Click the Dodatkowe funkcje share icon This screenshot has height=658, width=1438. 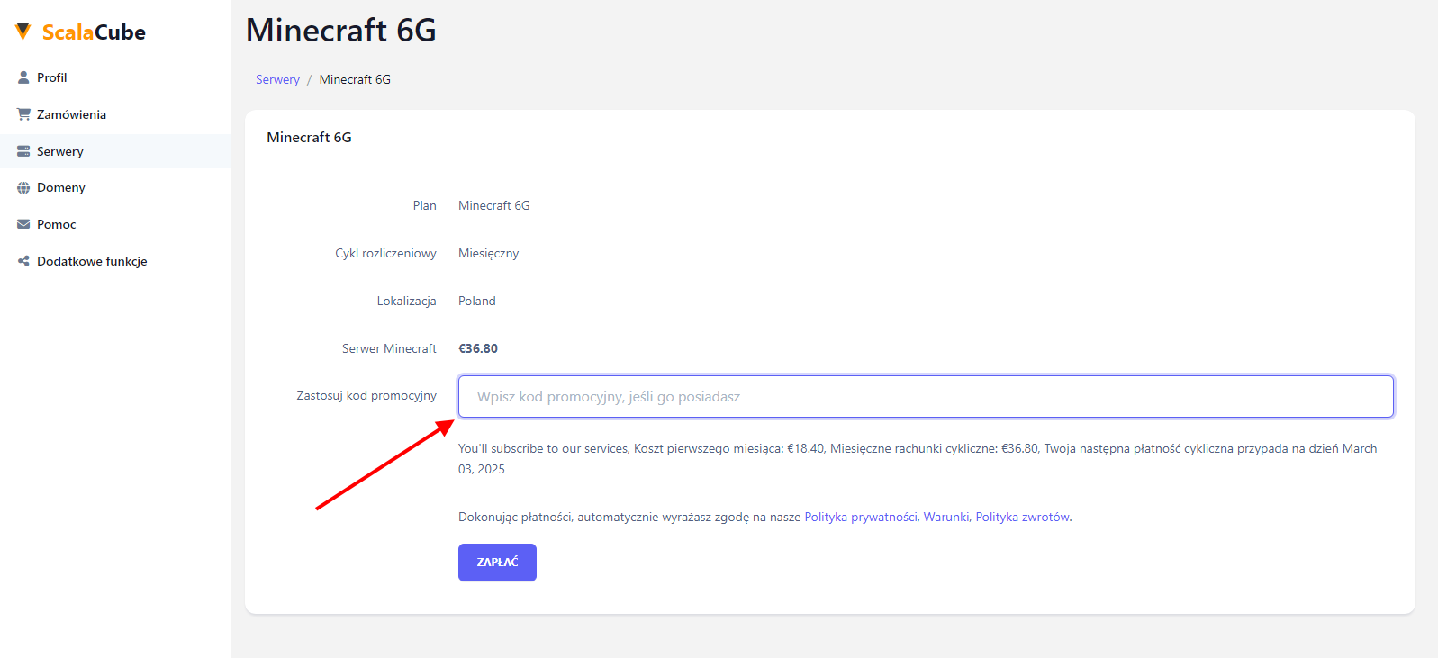23,261
